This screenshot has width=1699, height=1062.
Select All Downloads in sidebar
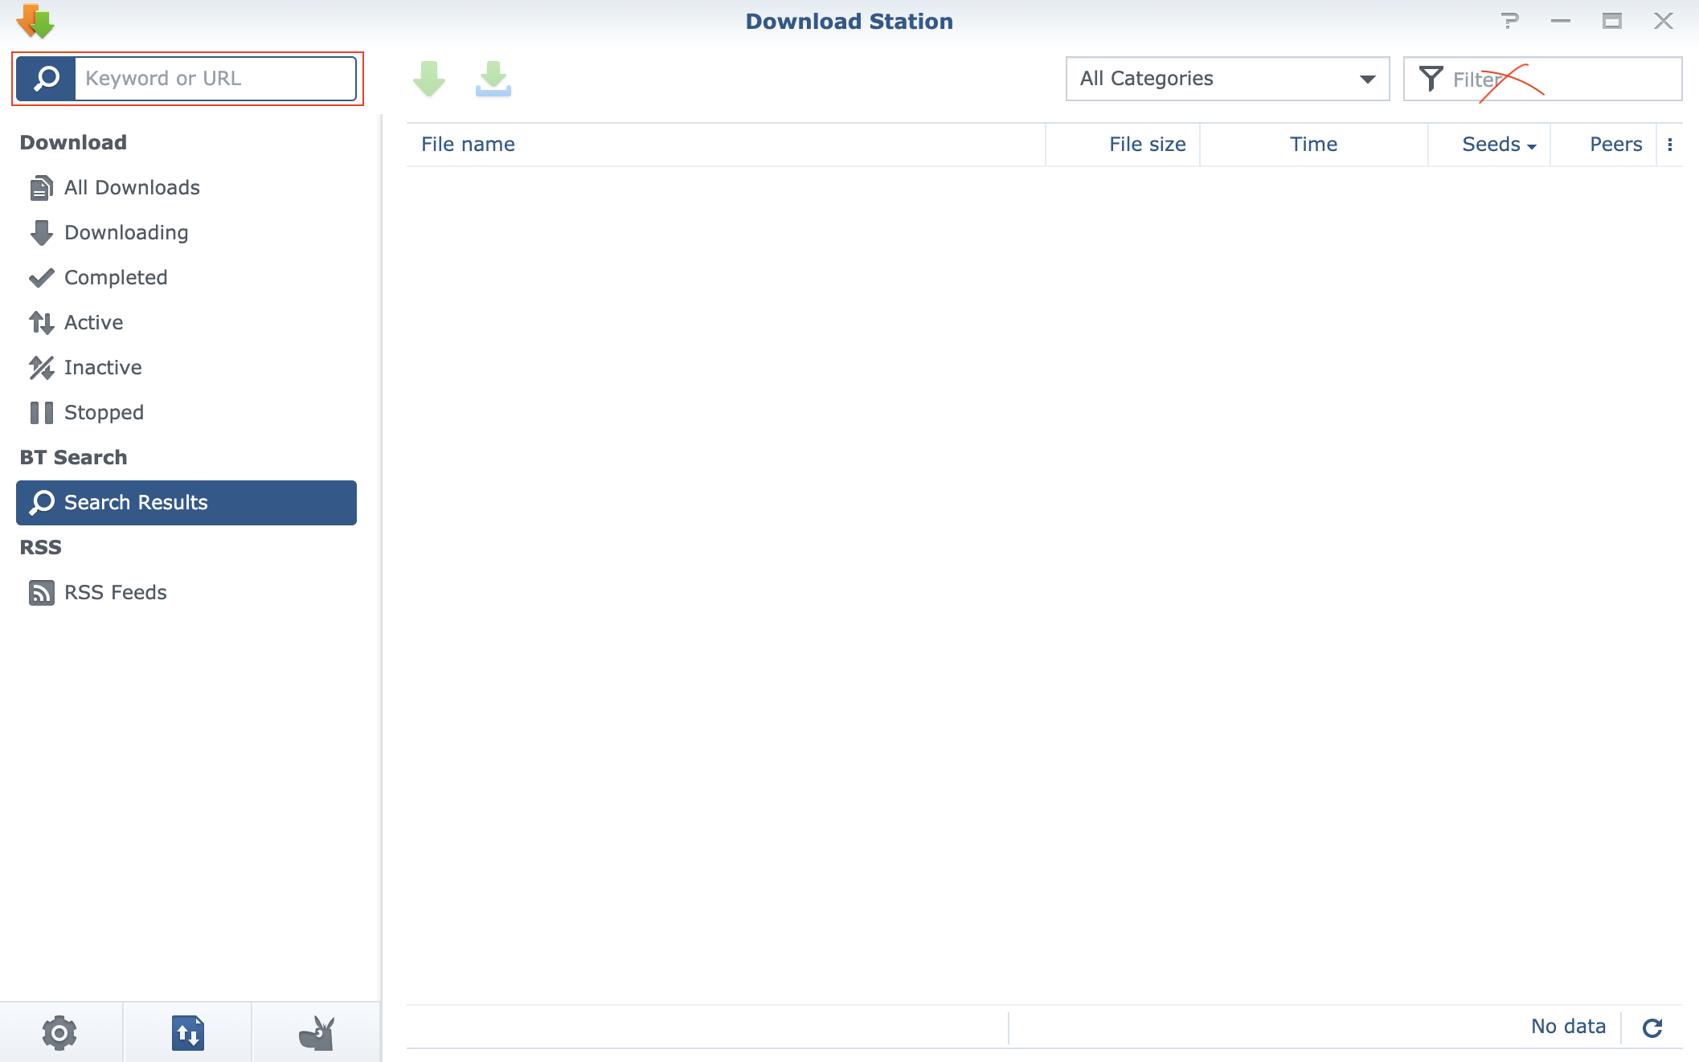[x=132, y=187]
